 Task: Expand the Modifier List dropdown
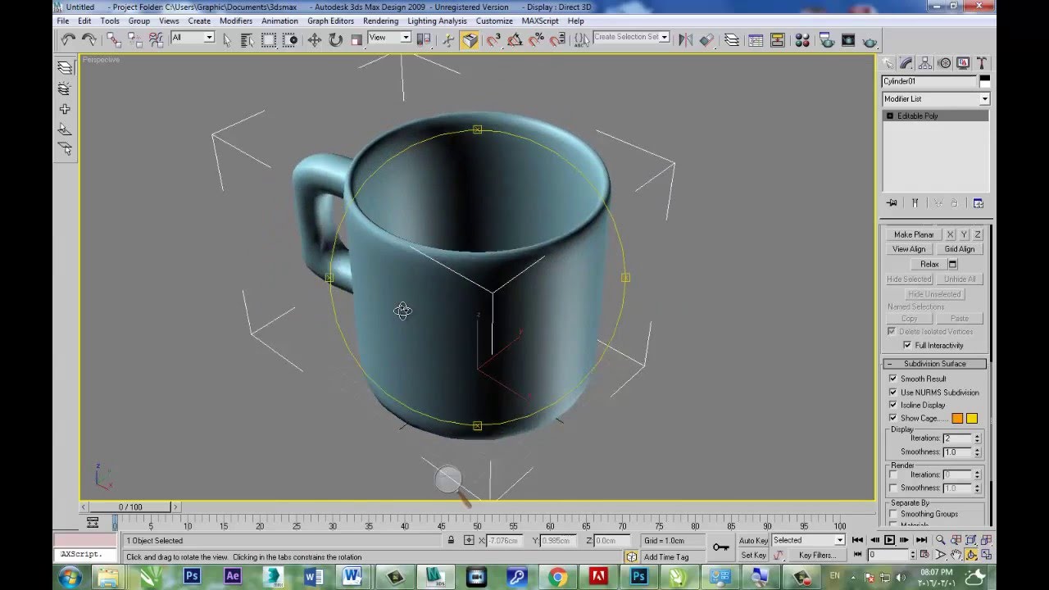[x=936, y=98]
